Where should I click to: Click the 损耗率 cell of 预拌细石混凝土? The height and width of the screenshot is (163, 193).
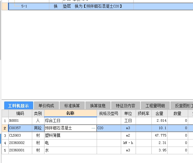[x=143, y=128]
